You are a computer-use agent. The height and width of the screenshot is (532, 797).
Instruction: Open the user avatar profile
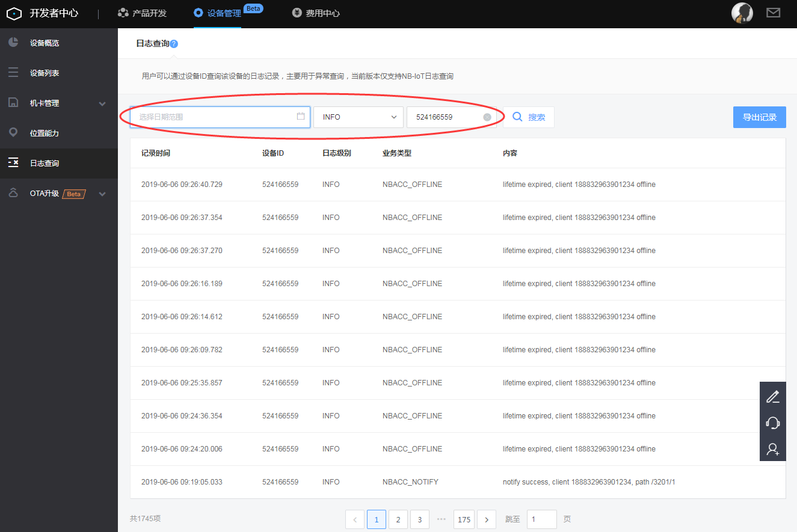coord(742,13)
